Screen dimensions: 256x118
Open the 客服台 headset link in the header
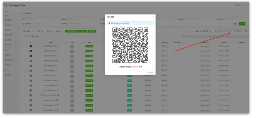(237, 5)
